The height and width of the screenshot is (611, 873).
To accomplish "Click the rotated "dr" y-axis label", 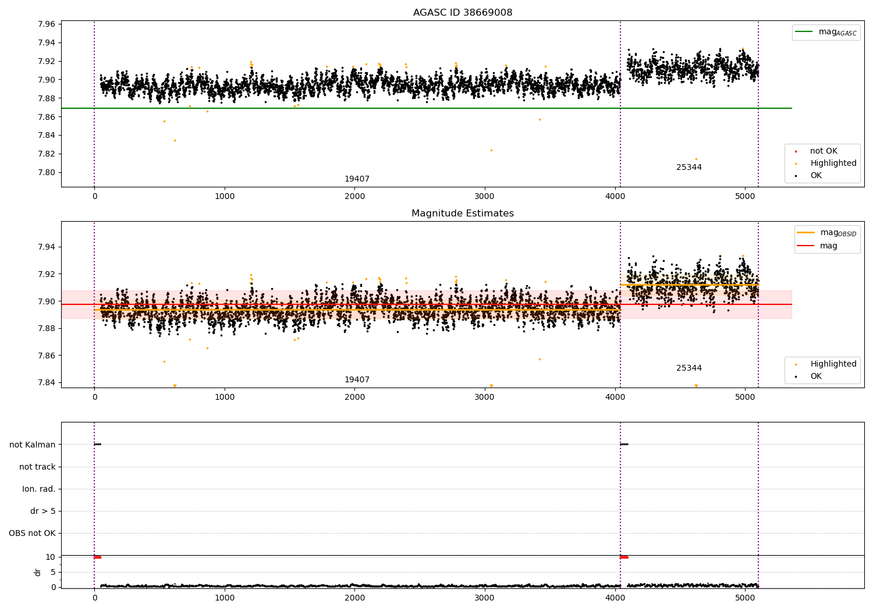I will coord(38,572).
